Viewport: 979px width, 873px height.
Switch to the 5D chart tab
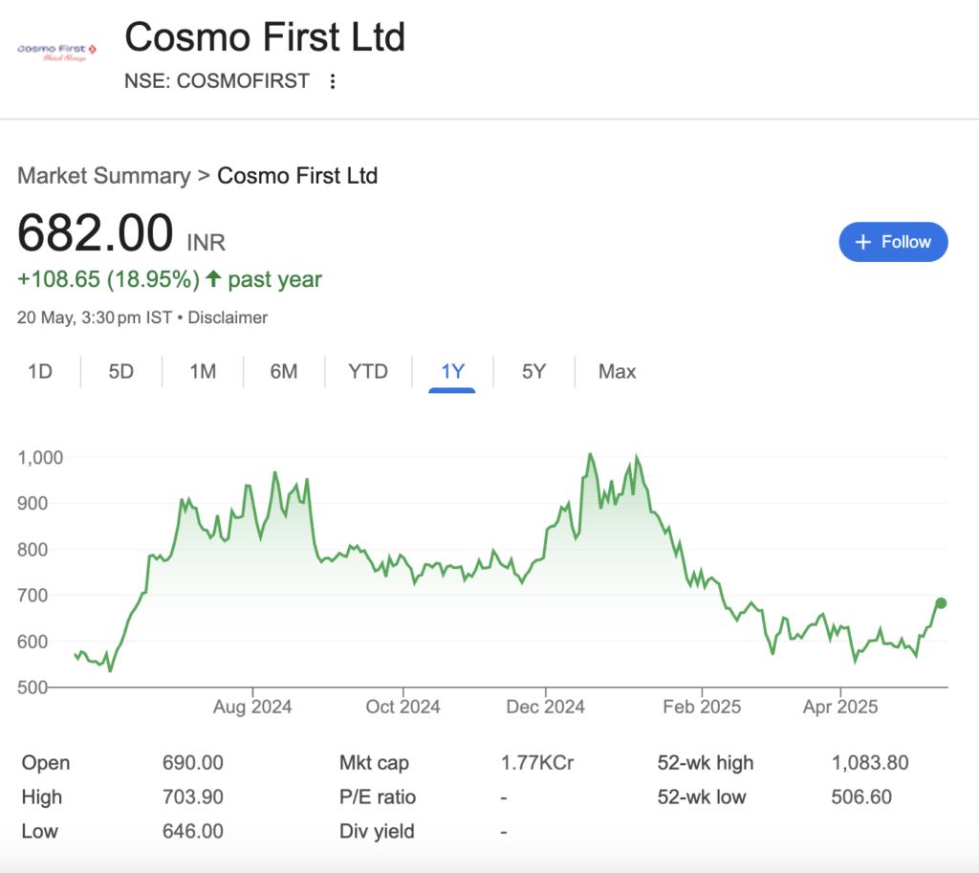pos(120,371)
